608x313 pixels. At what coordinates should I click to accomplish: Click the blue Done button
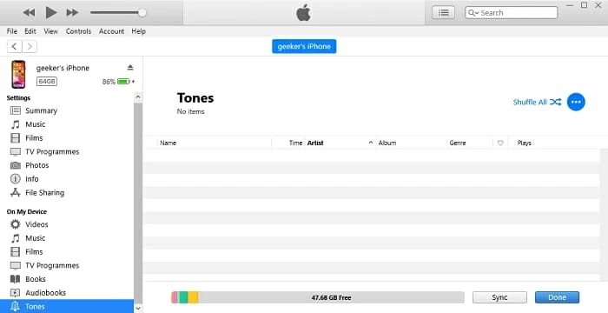pyautogui.click(x=558, y=297)
